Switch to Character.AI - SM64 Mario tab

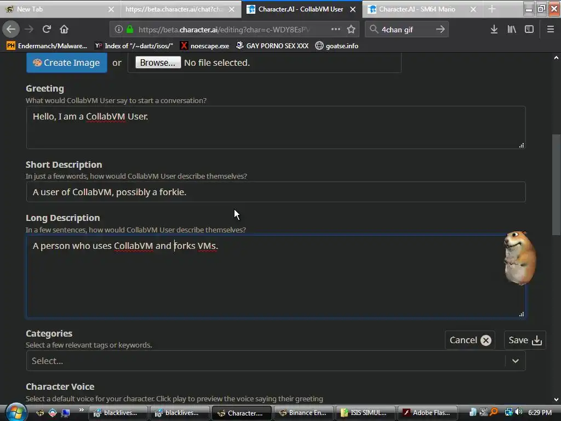click(417, 9)
